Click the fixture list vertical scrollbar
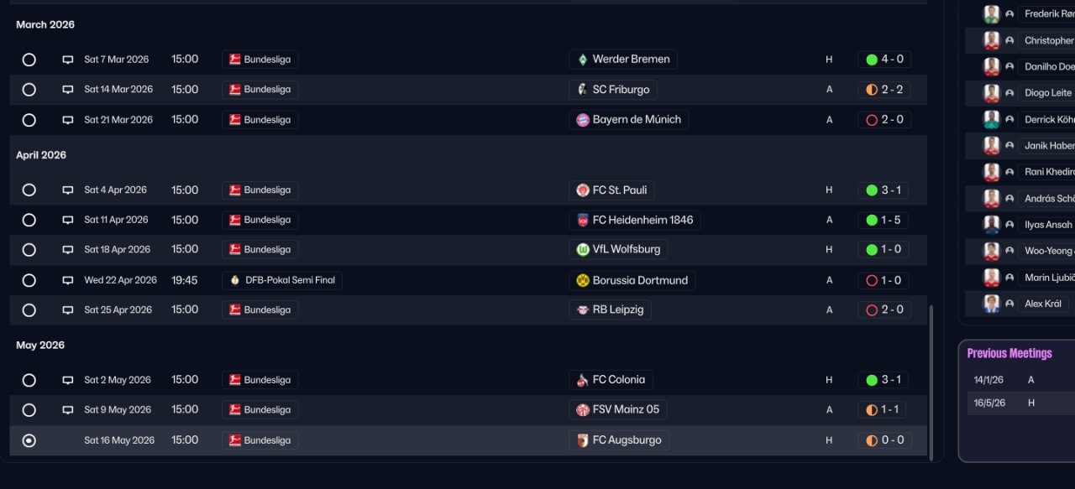This screenshot has height=489, width=1075. click(x=930, y=382)
